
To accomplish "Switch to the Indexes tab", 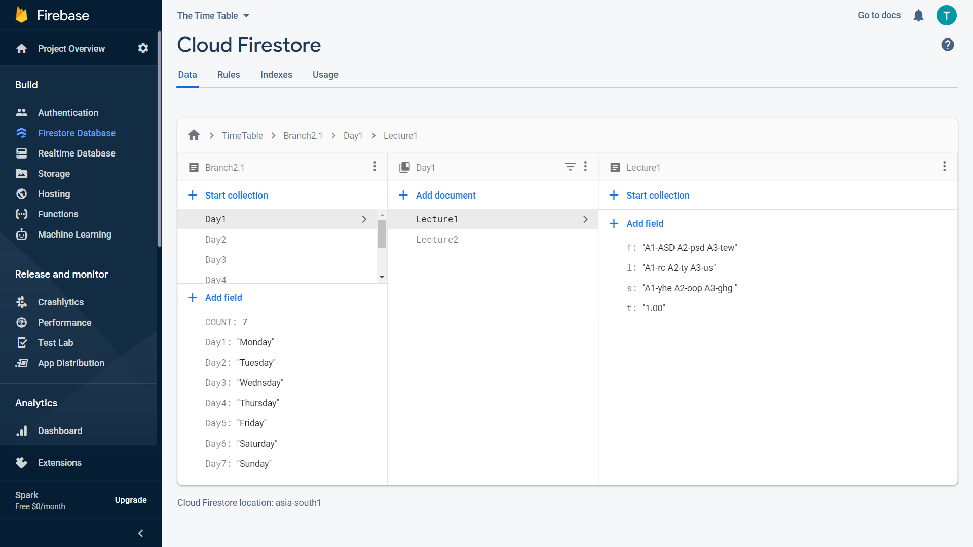I will click(x=276, y=75).
